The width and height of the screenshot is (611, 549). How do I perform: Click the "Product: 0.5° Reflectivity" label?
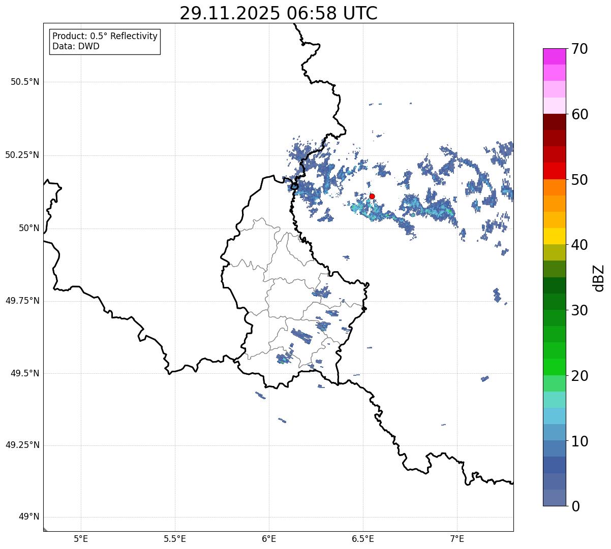[x=105, y=36]
